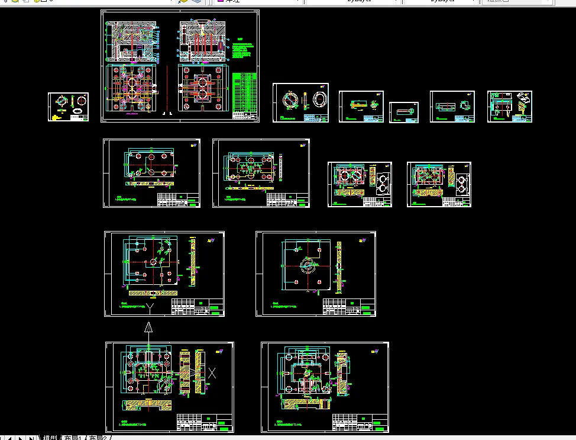Click the yellow side section in locating-ring plate sheet
The height and width of the screenshot is (440, 576).
339,267
